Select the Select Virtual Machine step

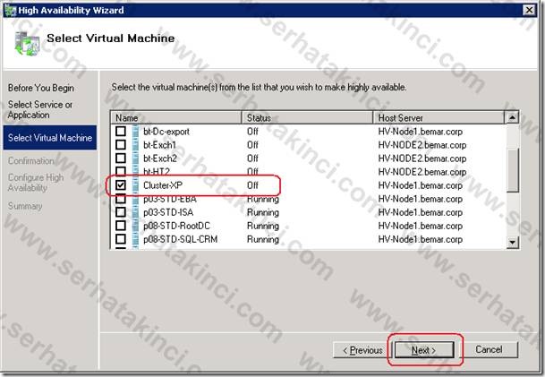tap(50, 138)
